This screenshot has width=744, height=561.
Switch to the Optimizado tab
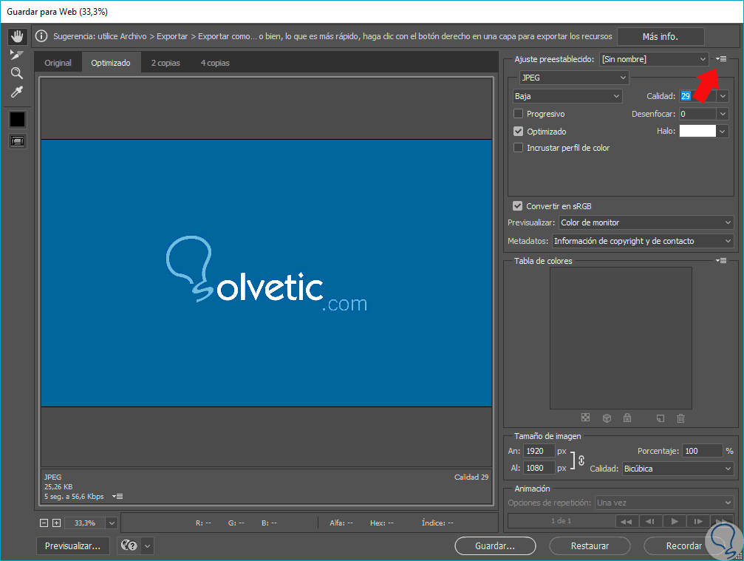[x=111, y=63]
